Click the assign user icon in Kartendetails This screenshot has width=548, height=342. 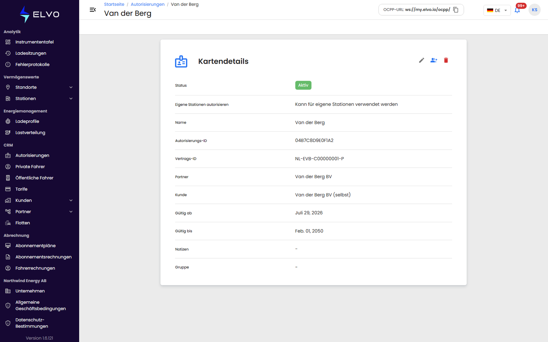pyautogui.click(x=434, y=60)
